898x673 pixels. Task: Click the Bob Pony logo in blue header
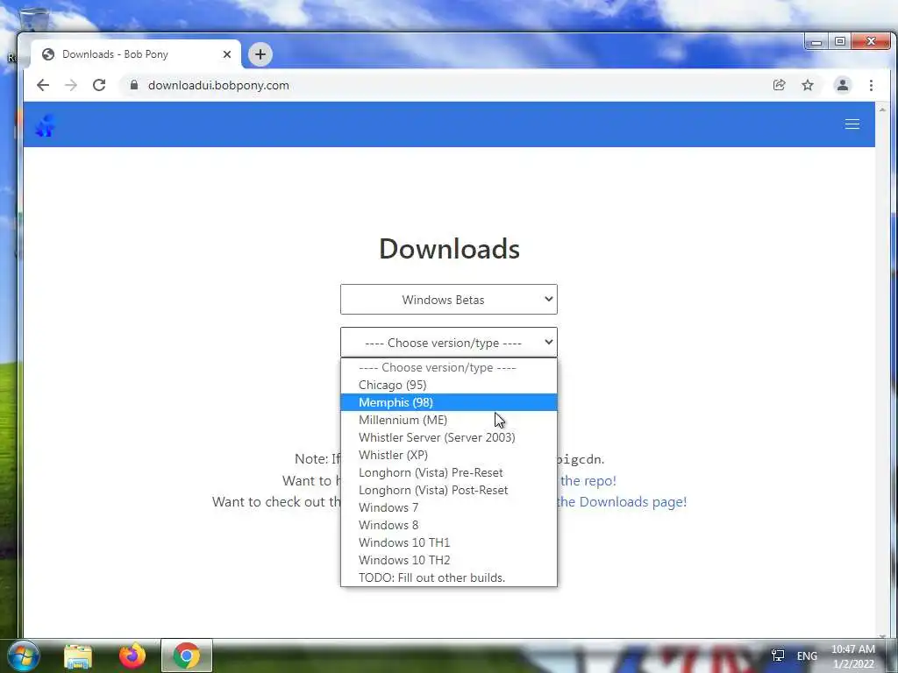coord(46,124)
